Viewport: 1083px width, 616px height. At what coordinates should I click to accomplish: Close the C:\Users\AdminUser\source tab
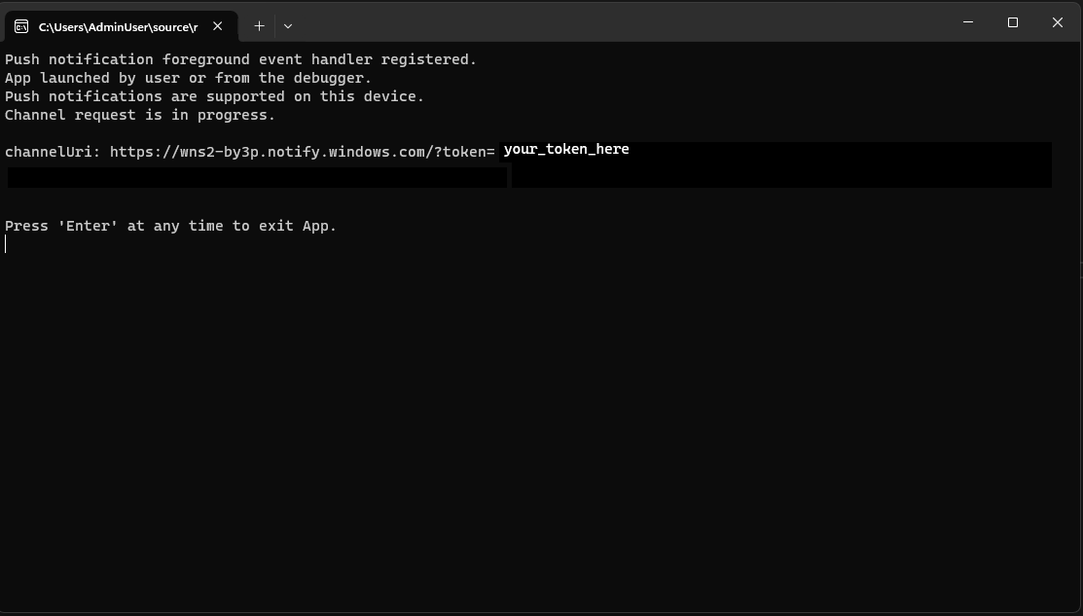pyautogui.click(x=218, y=26)
